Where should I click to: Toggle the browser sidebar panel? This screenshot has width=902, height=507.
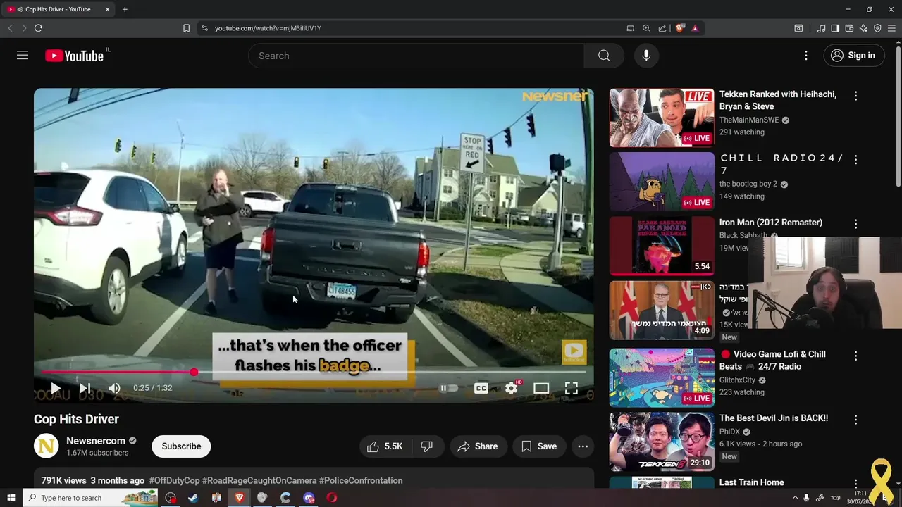point(835,28)
